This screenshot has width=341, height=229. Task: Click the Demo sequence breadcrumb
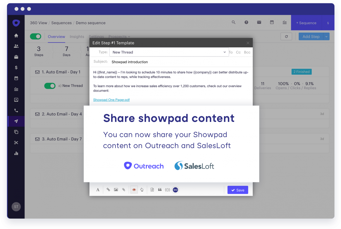(91, 23)
